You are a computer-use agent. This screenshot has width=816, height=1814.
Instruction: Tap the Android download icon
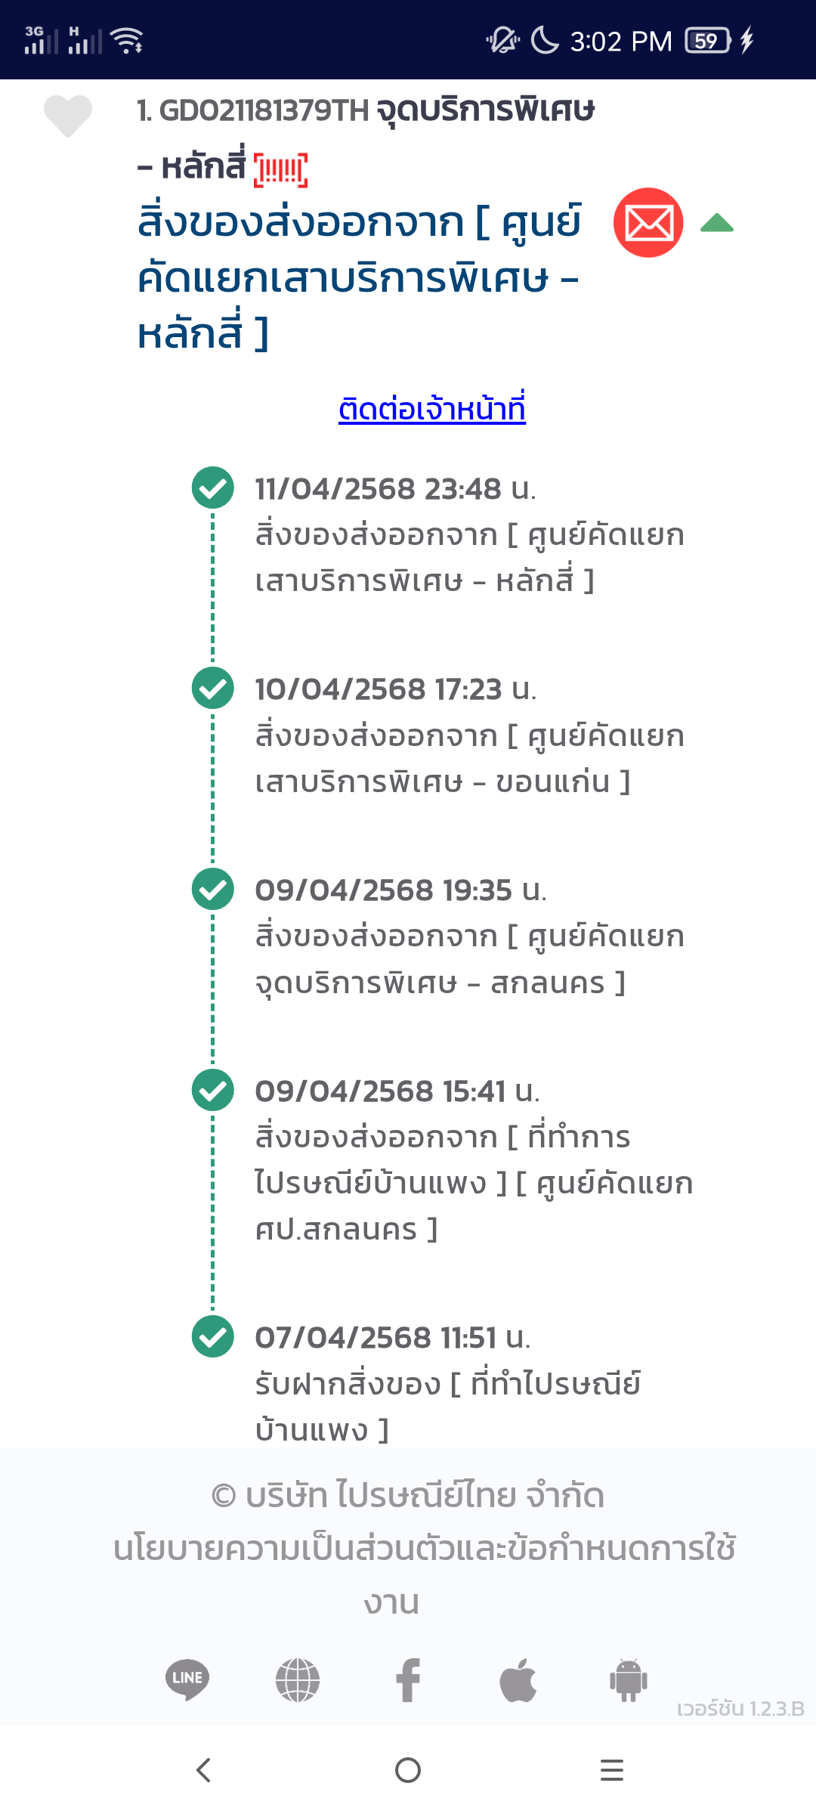click(629, 1680)
